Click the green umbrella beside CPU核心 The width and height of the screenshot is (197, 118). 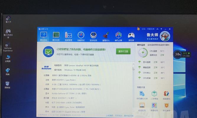pos(139,73)
